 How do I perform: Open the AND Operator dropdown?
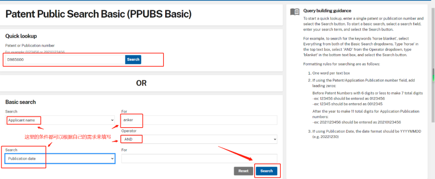(199, 139)
